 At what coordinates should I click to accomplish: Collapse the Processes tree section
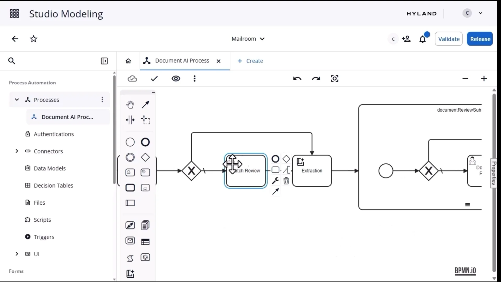click(x=17, y=100)
